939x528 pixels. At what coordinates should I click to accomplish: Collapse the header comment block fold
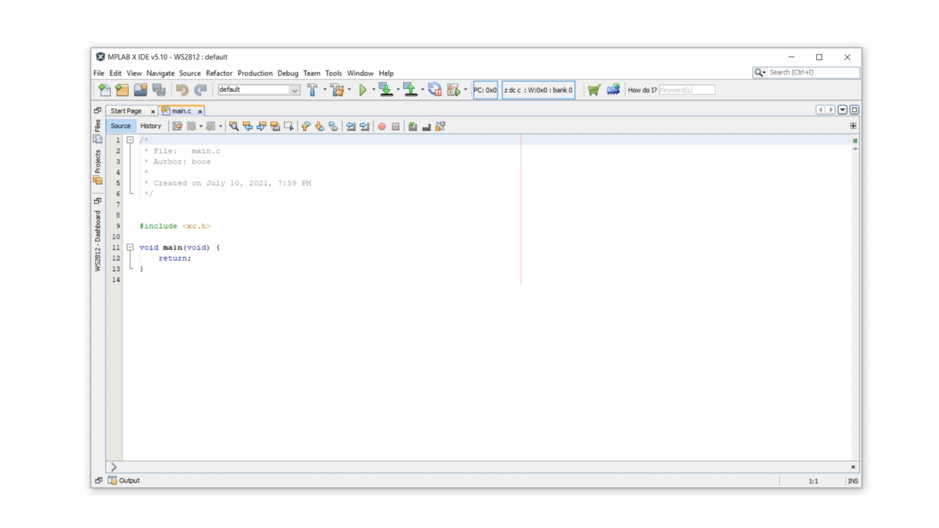[x=130, y=140]
